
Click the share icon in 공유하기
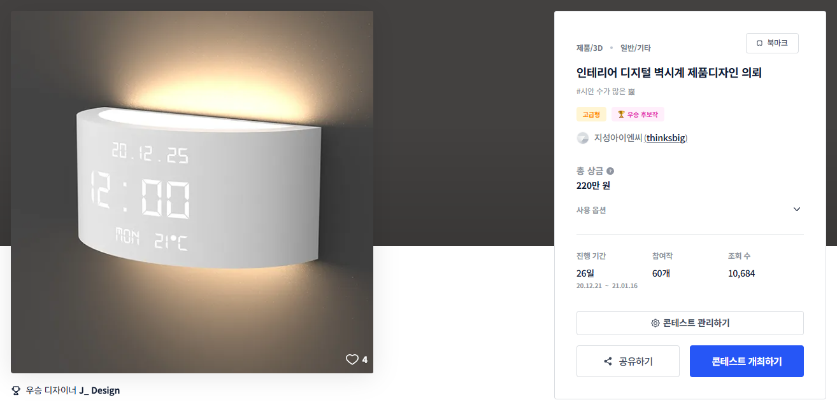(x=608, y=362)
